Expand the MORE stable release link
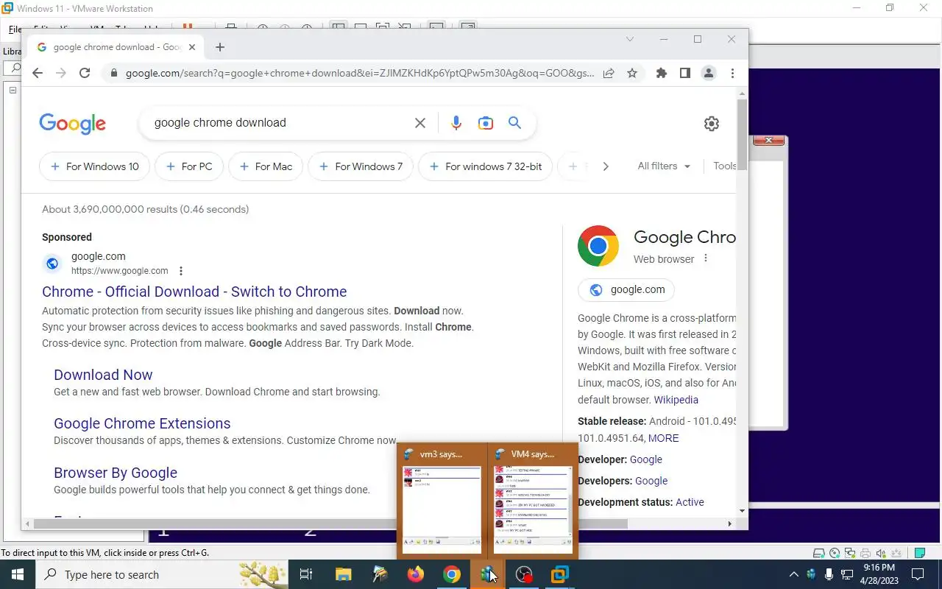The height and width of the screenshot is (589, 942). click(663, 438)
